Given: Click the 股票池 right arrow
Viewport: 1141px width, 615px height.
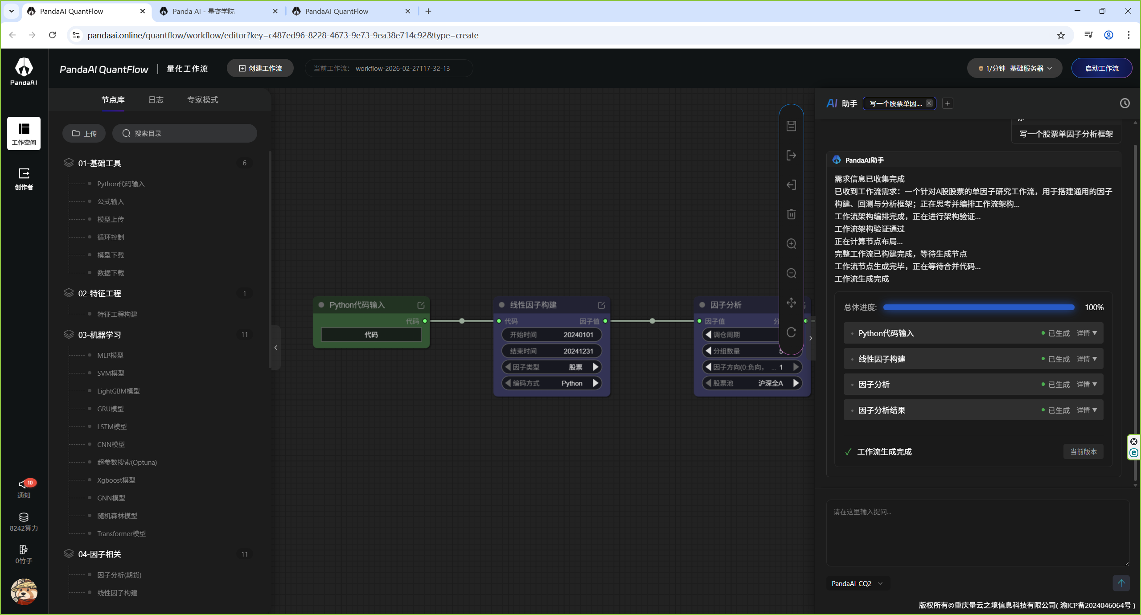Looking at the screenshot, I should coord(796,383).
